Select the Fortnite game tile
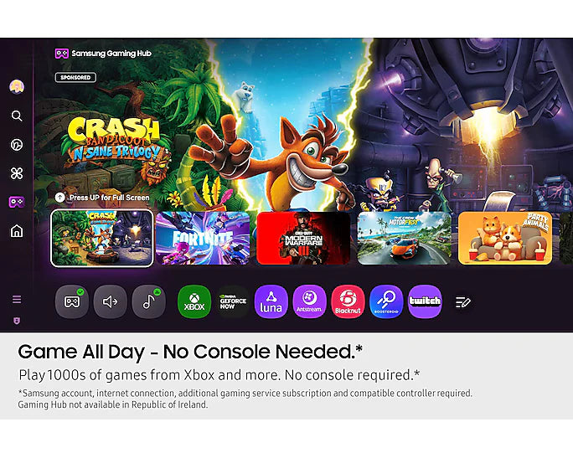Image resolution: width=573 pixels, height=458 pixels. [203, 238]
